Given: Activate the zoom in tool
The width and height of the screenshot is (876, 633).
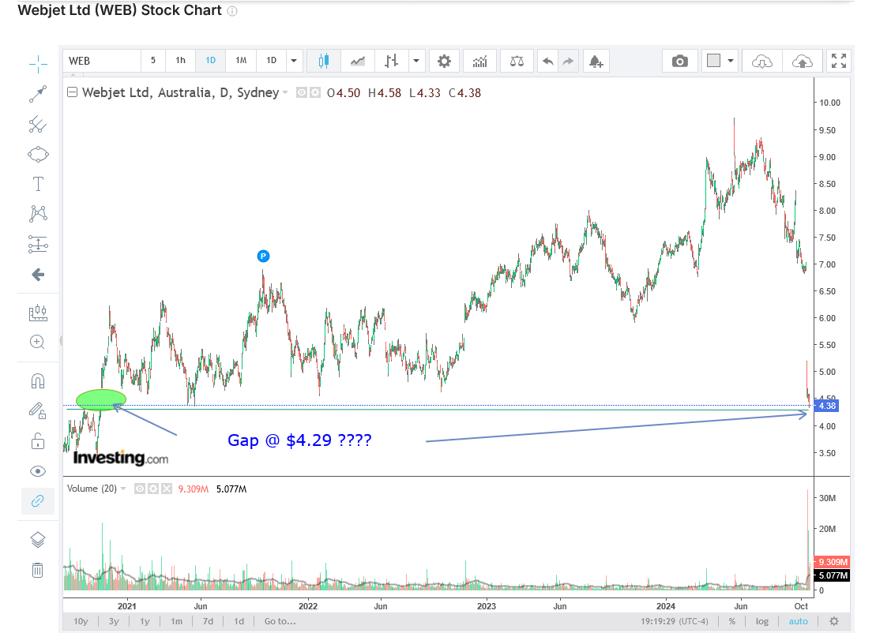Looking at the screenshot, I should pos(37,342).
